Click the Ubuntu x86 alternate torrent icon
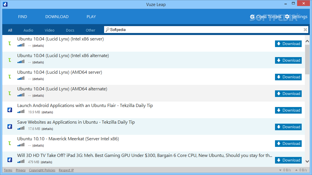This screenshot has height=175, width=312. [x=9, y=60]
